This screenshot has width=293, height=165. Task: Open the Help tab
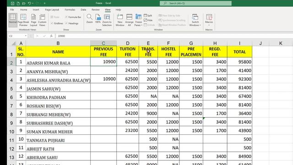tap(118, 10)
